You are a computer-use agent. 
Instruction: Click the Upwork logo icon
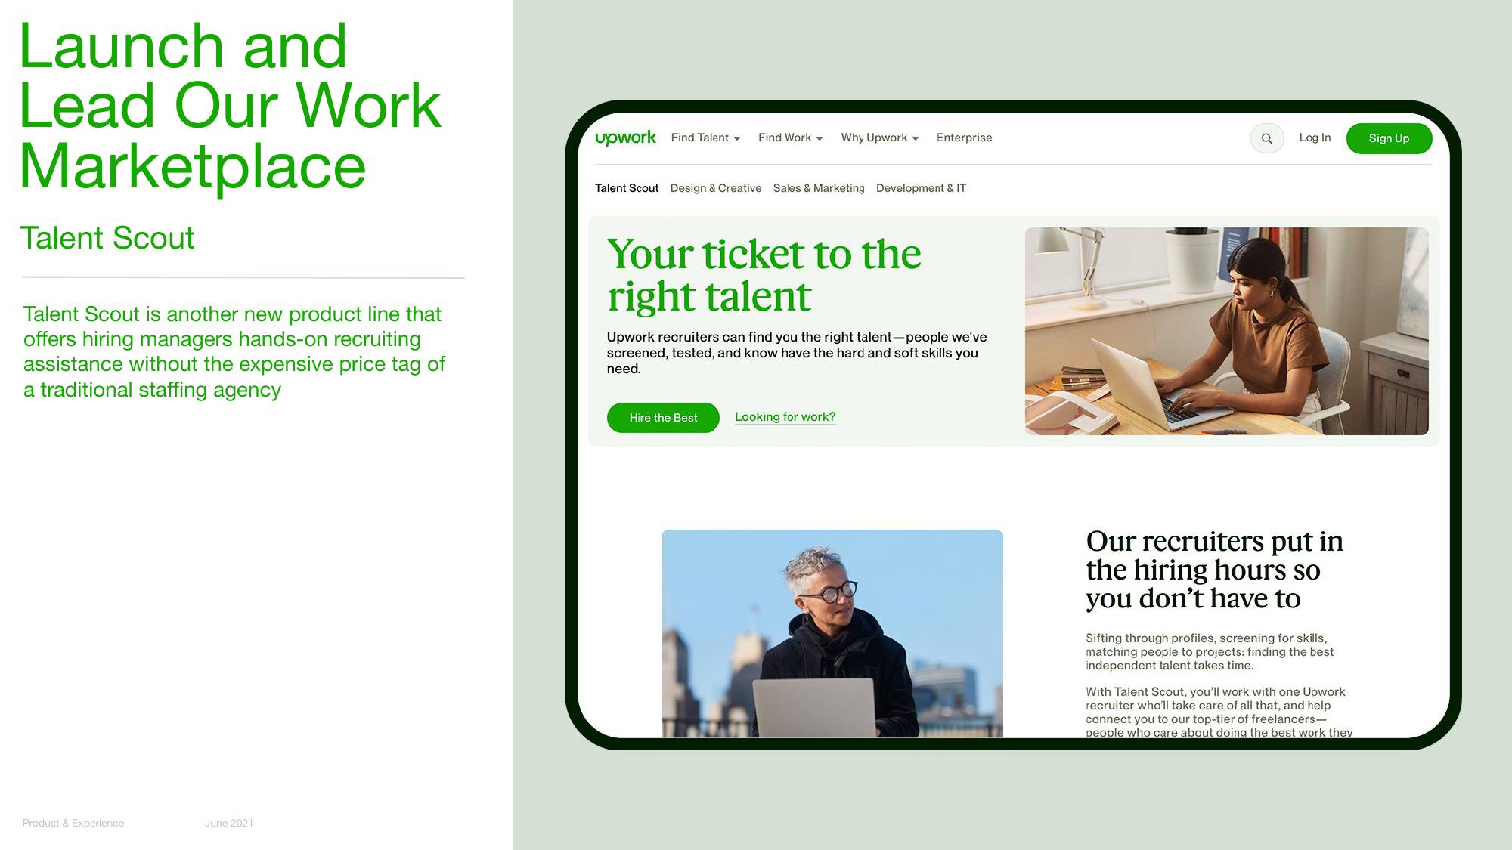click(x=624, y=138)
